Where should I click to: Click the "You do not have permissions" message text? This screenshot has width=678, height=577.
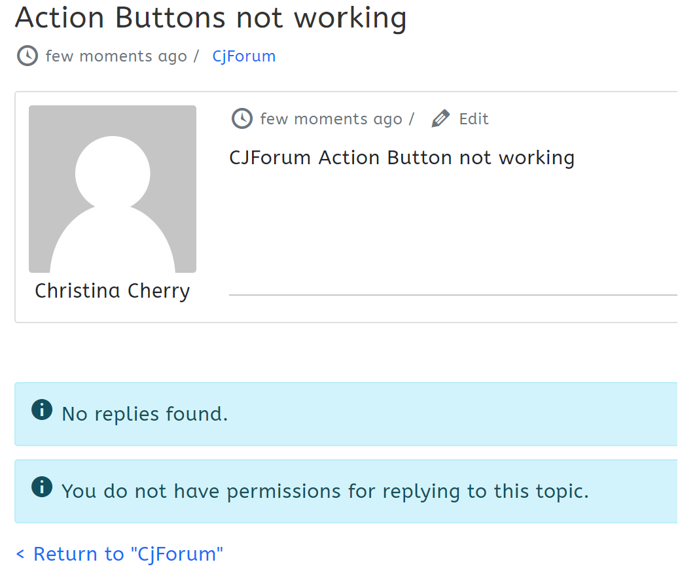pyautogui.click(x=325, y=491)
